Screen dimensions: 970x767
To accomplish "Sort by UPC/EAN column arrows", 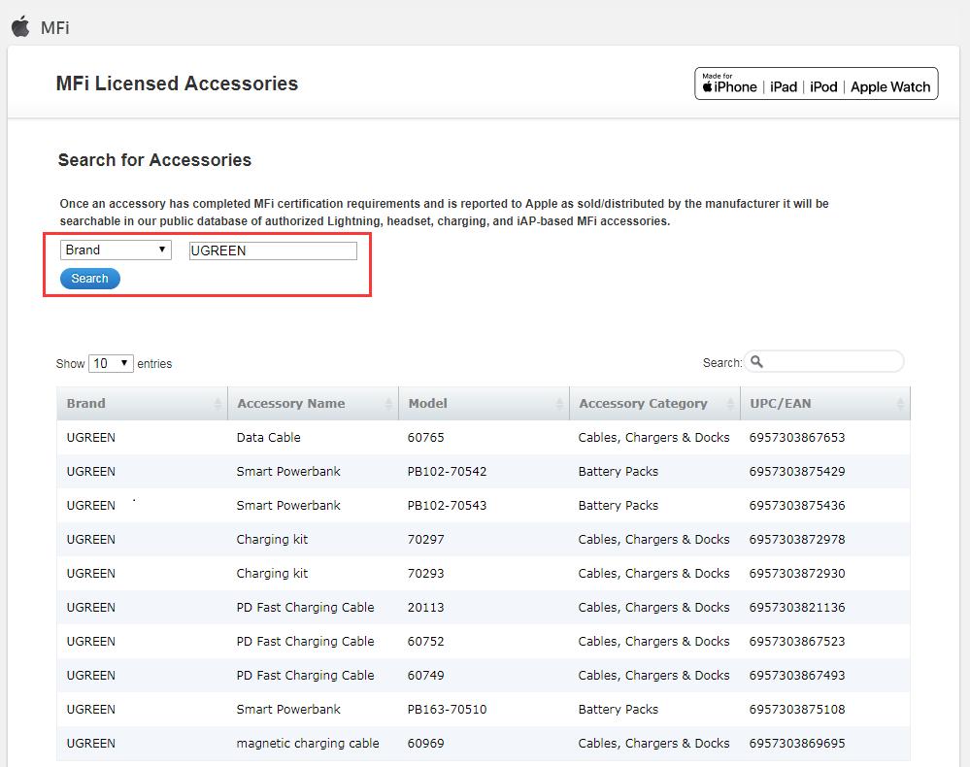I will [x=900, y=404].
